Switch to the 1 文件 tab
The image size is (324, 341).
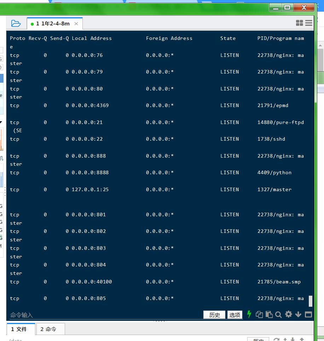click(21, 329)
